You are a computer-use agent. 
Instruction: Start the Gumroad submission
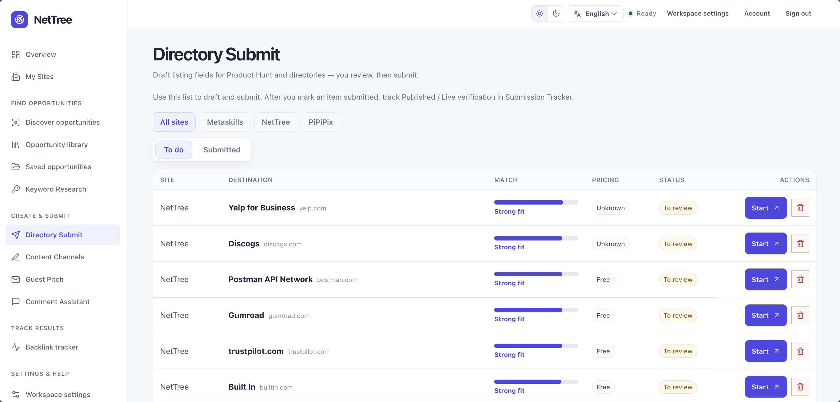coord(766,316)
